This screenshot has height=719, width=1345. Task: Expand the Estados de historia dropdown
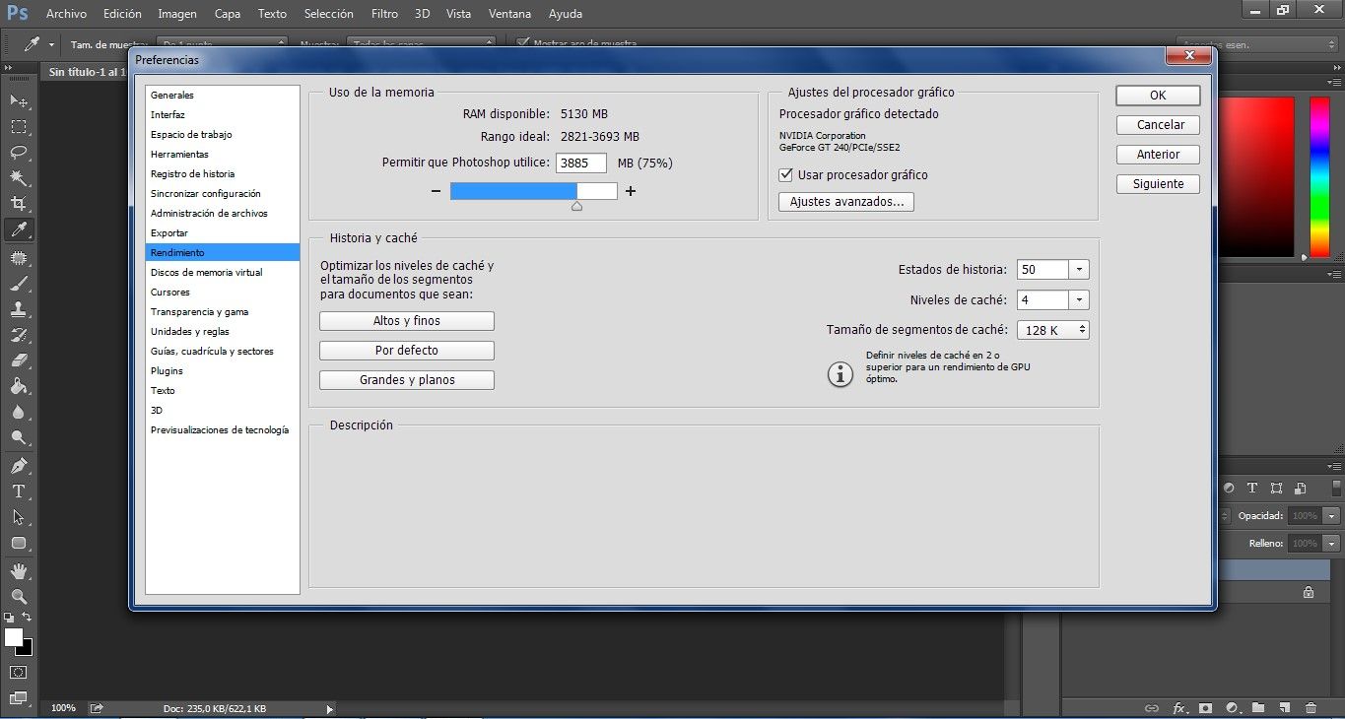[x=1079, y=270]
